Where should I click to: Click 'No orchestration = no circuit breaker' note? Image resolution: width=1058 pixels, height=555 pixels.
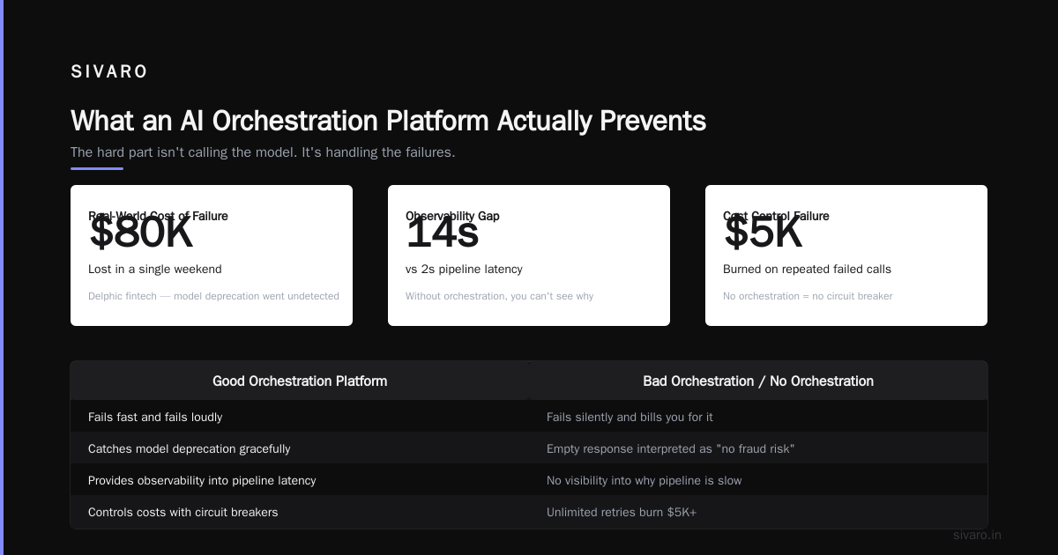[x=808, y=296]
